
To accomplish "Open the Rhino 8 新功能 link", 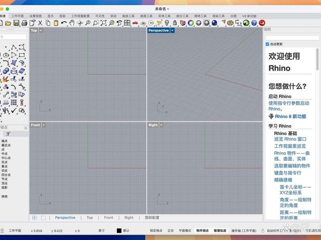I will pyautogui.click(x=291, y=116).
